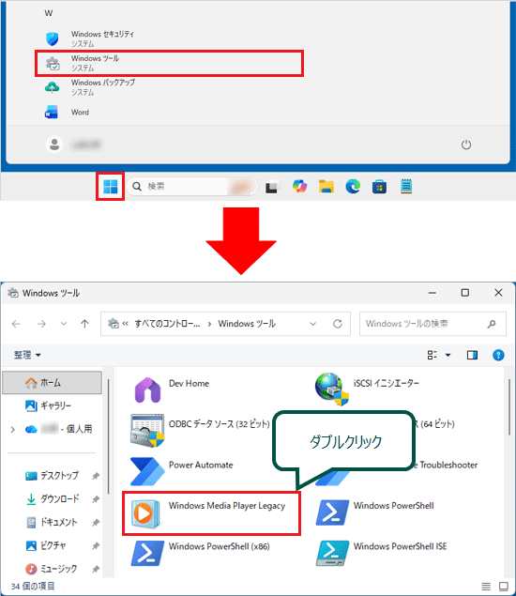
Task: Click すべてのコントロー... breadcrumb segment
Action: pyautogui.click(x=167, y=324)
